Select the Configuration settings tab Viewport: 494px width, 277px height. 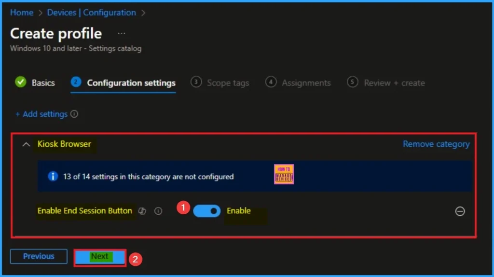[131, 83]
